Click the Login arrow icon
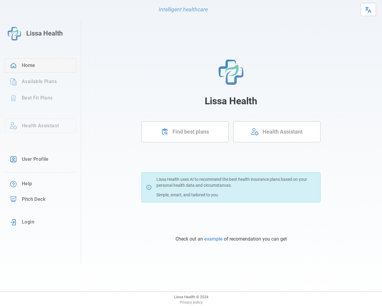Viewport: 382px width, 306px height. click(13, 222)
